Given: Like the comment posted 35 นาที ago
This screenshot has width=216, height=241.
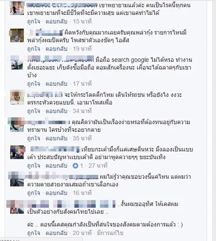Looking at the screenshot, I should coord(34,138).
